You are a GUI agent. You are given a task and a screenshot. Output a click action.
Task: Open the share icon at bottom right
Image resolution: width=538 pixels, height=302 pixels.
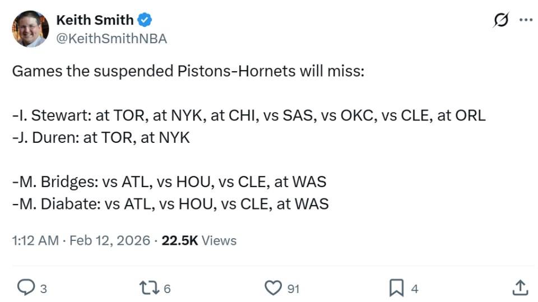coord(520,288)
